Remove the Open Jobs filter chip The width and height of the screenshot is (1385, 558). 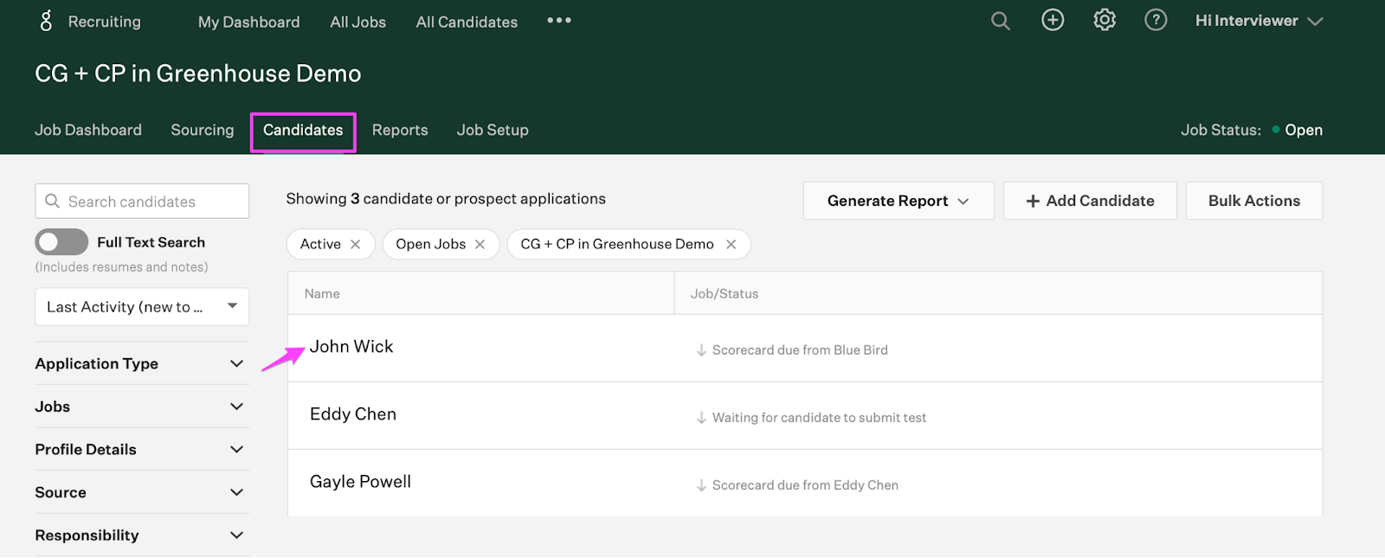tap(480, 244)
